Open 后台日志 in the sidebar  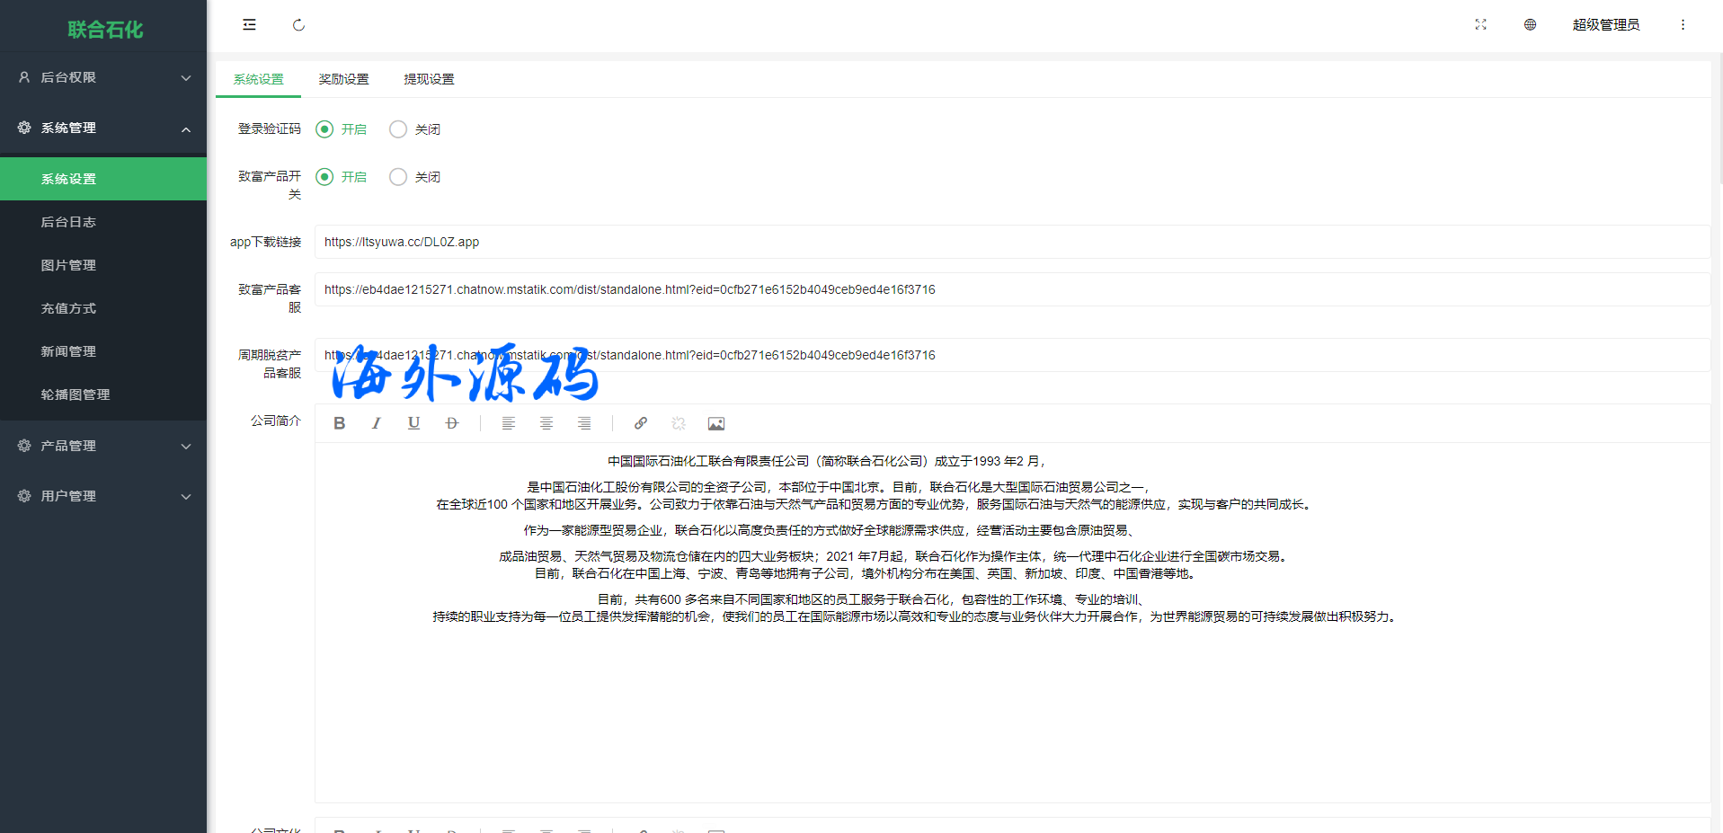pos(68,222)
